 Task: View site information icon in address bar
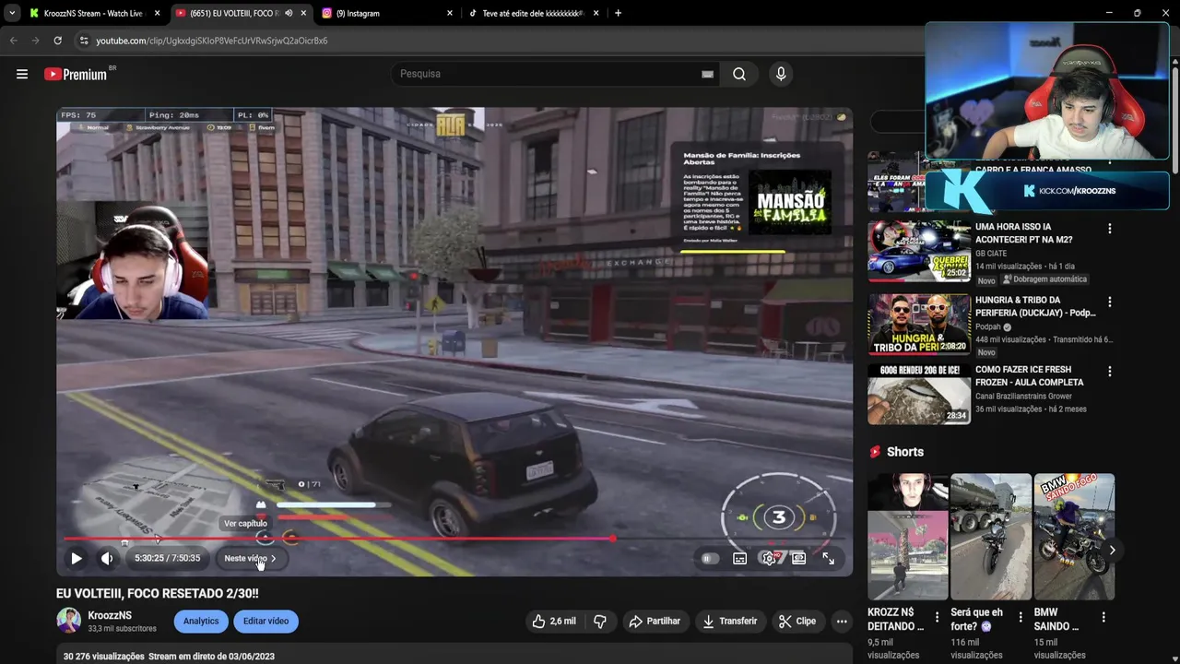(84, 41)
